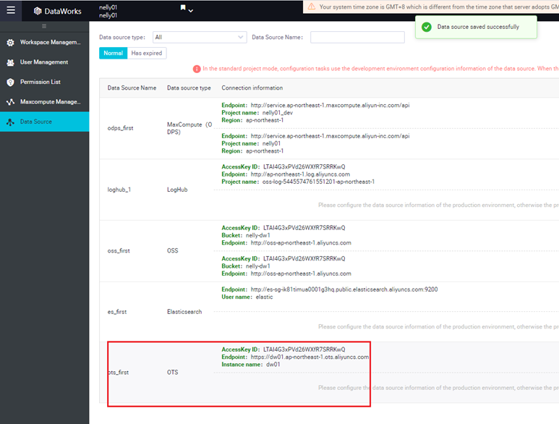This screenshot has width=559, height=424.
Task: Collapse the sidebar using the grip handle
Action: (x=44, y=26)
